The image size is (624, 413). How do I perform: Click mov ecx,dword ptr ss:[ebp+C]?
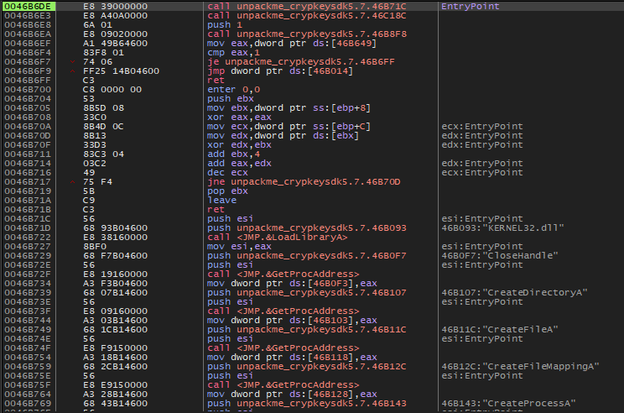pyautogui.click(x=289, y=126)
